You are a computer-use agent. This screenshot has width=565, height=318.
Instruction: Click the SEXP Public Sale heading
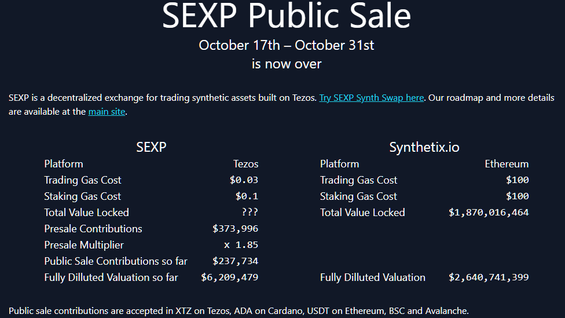[x=287, y=15]
